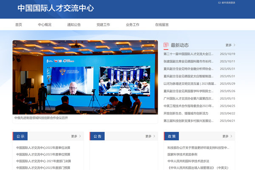The height and width of the screenshot is (170, 255).
Task: Open news 夏兵副主任会见英国医学科学院院士
Action: click(188, 91)
